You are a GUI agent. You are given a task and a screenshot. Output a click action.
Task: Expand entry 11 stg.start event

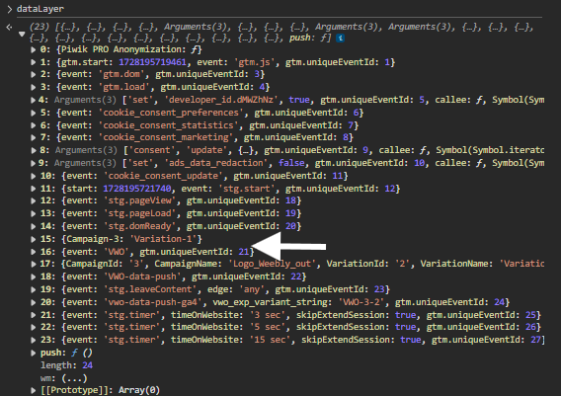tap(34, 189)
